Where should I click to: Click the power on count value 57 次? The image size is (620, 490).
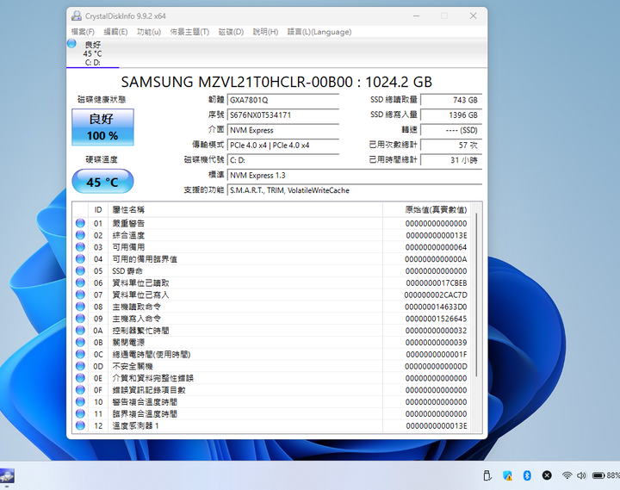pyautogui.click(x=451, y=146)
